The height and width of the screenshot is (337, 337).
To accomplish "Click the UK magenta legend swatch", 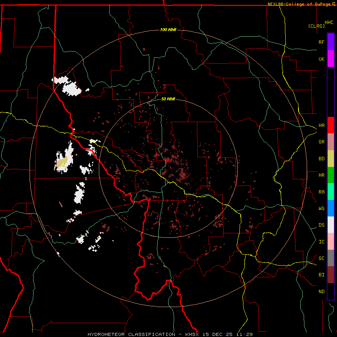I will (331, 59).
